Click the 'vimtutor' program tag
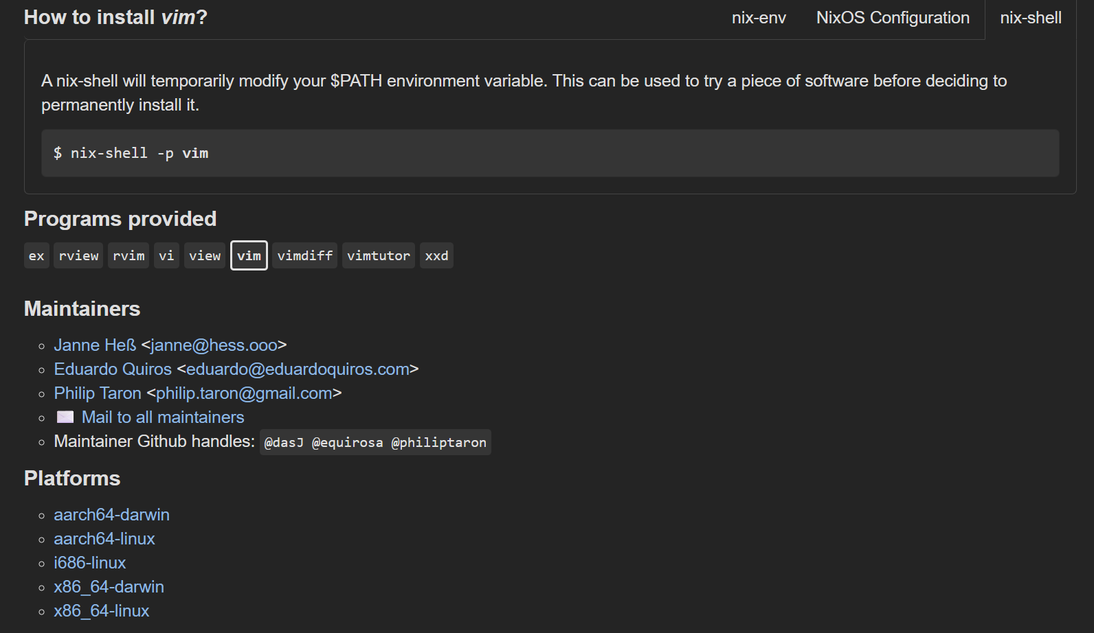Image resolution: width=1094 pixels, height=633 pixels. 379,255
